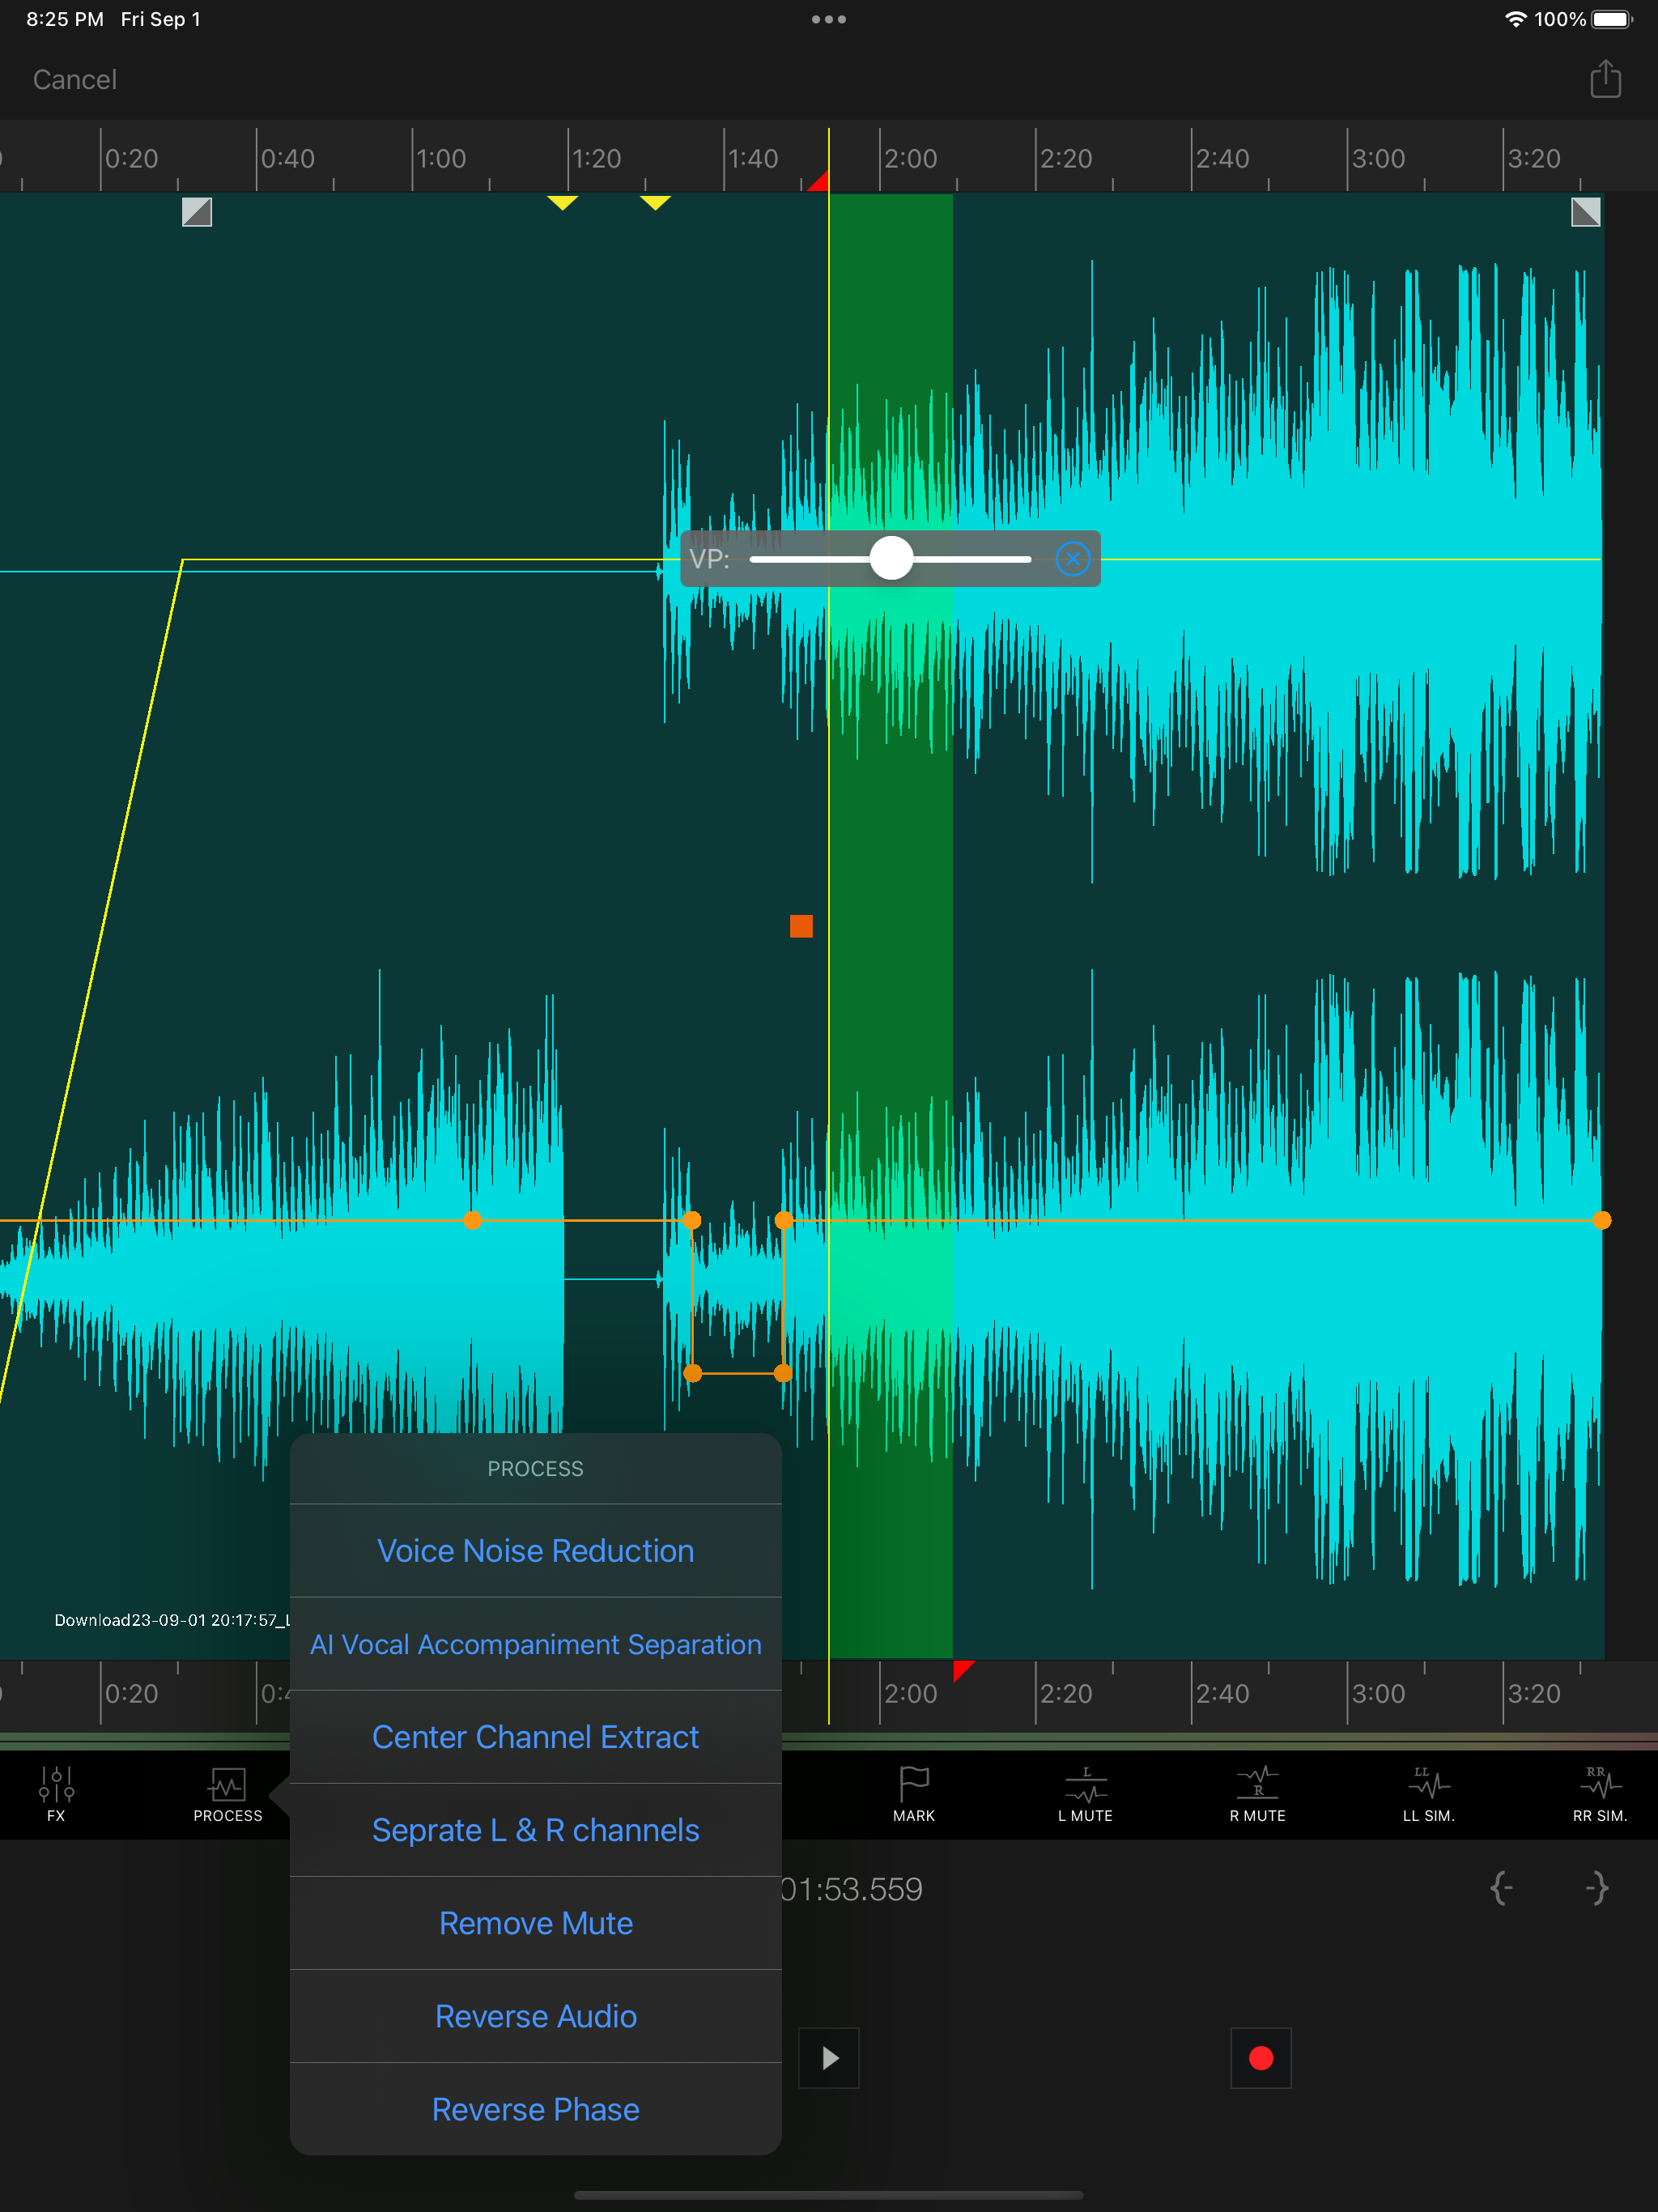1658x2212 pixels.
Task: Open the share export icon
Action: coord(1605,78)
